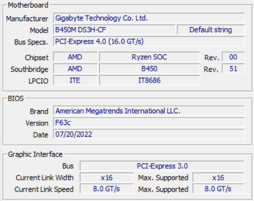Select the Ryzen SOC chipset field

[x=149, y=57]
